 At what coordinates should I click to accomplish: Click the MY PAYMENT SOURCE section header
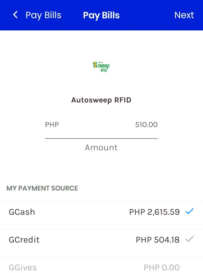coord(42,188)
